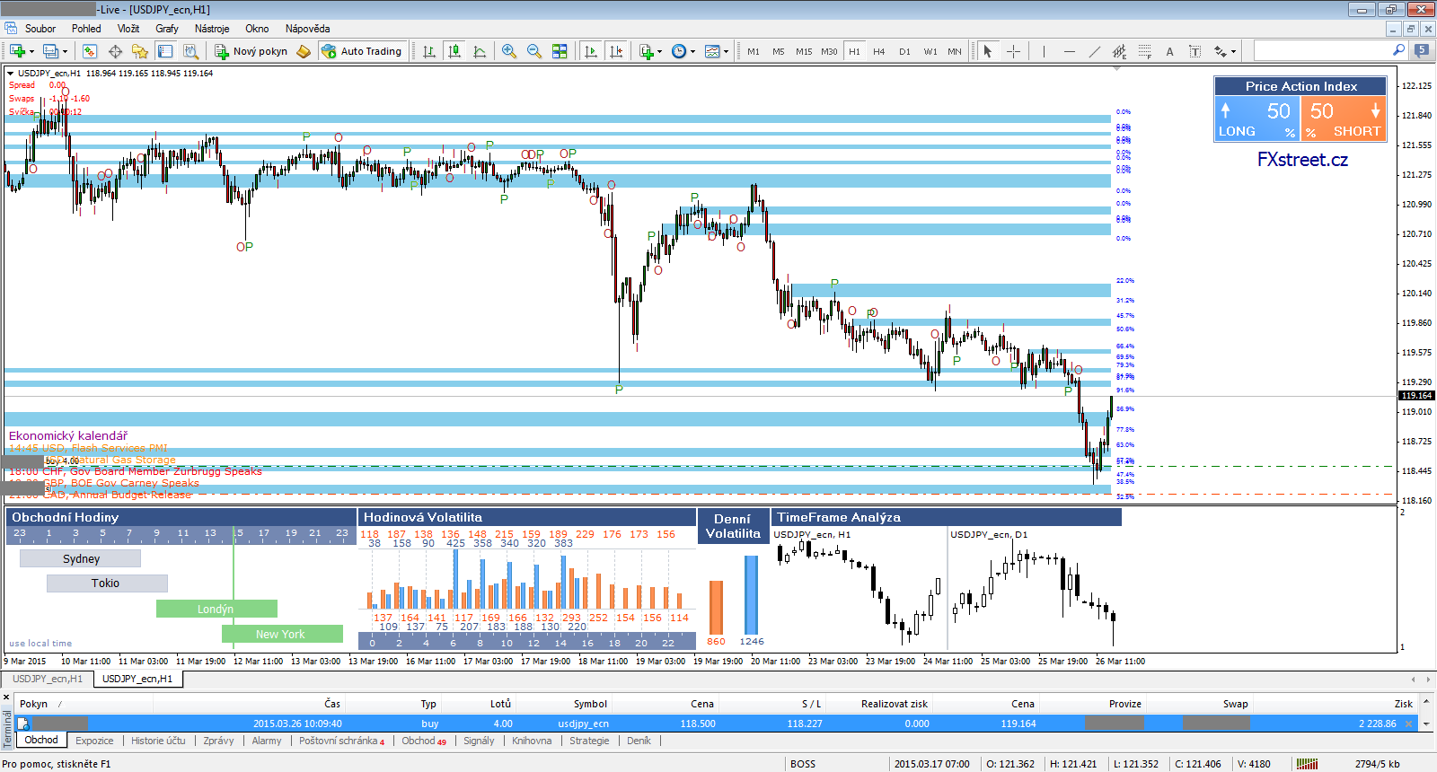Switch to the Historie účtu tab
This screenshot has width=1437, height=772.
click(158, 741)
